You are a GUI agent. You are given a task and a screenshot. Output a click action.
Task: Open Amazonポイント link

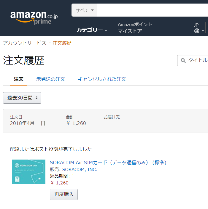point(135,25)
